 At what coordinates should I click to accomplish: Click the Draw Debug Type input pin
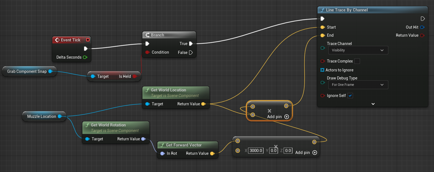[x=323, y=83]
